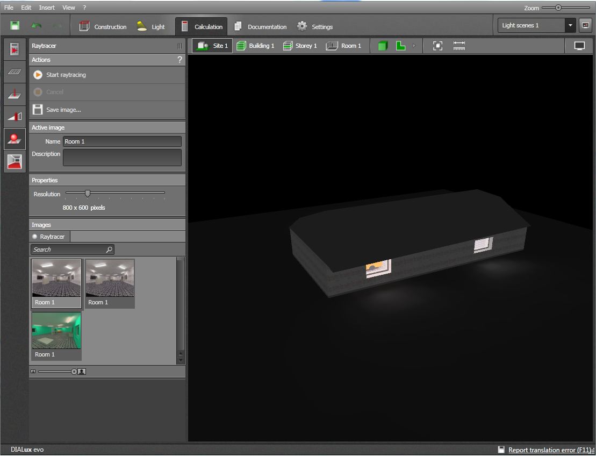Click the thumbnail size slider handle
596x456 pixels.
pos(74,372)
